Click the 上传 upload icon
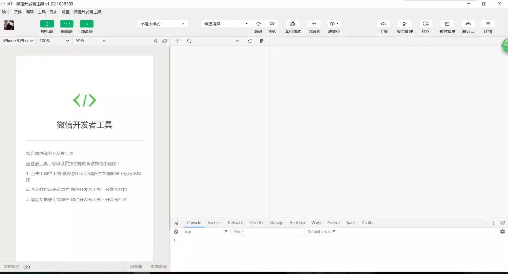Image resolution: width=508 pixels, height=274 pixels. pyautogui.click(x=384, y=24)
